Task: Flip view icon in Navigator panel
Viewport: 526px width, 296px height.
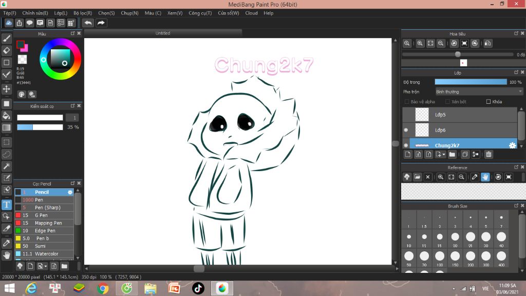Action: [x=488, y=43]
